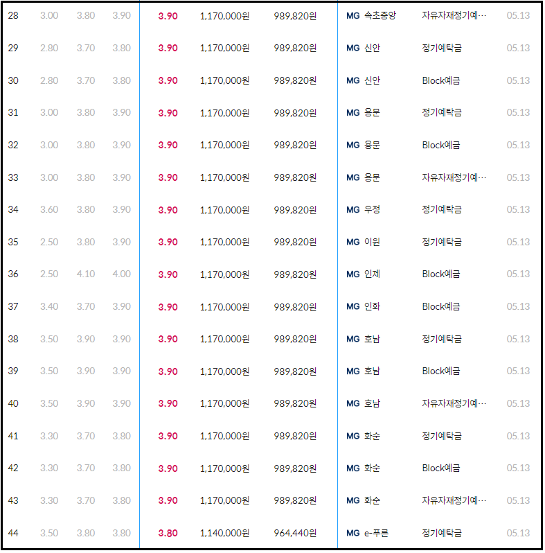Click the MG logo beside e-푸른
Screen dimensions: 545x553
click(x=353, y=533)
